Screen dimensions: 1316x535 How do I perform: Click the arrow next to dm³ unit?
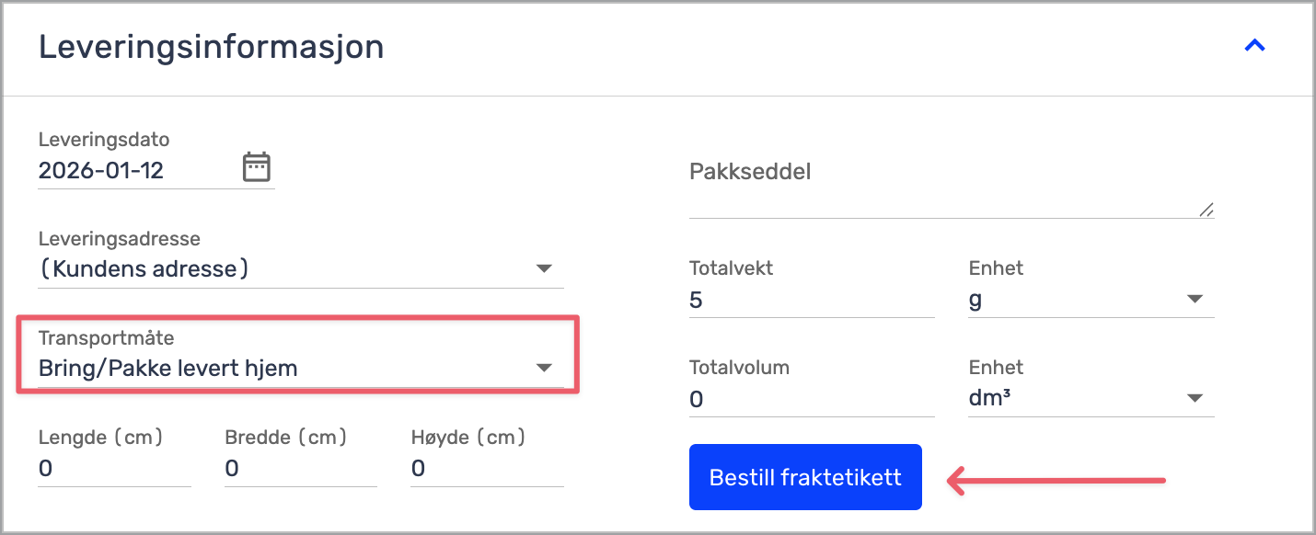point(1195,399)
